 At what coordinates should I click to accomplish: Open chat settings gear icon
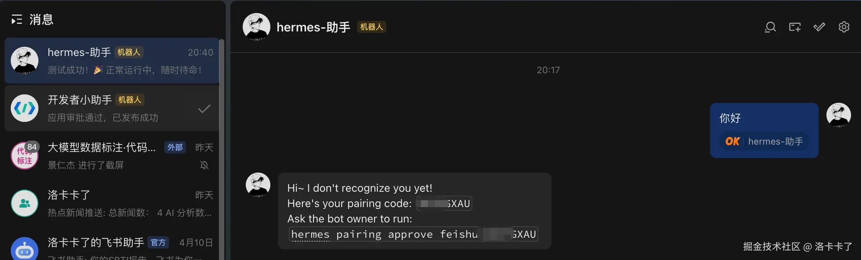pyautogui.click(x=844, y=27)
